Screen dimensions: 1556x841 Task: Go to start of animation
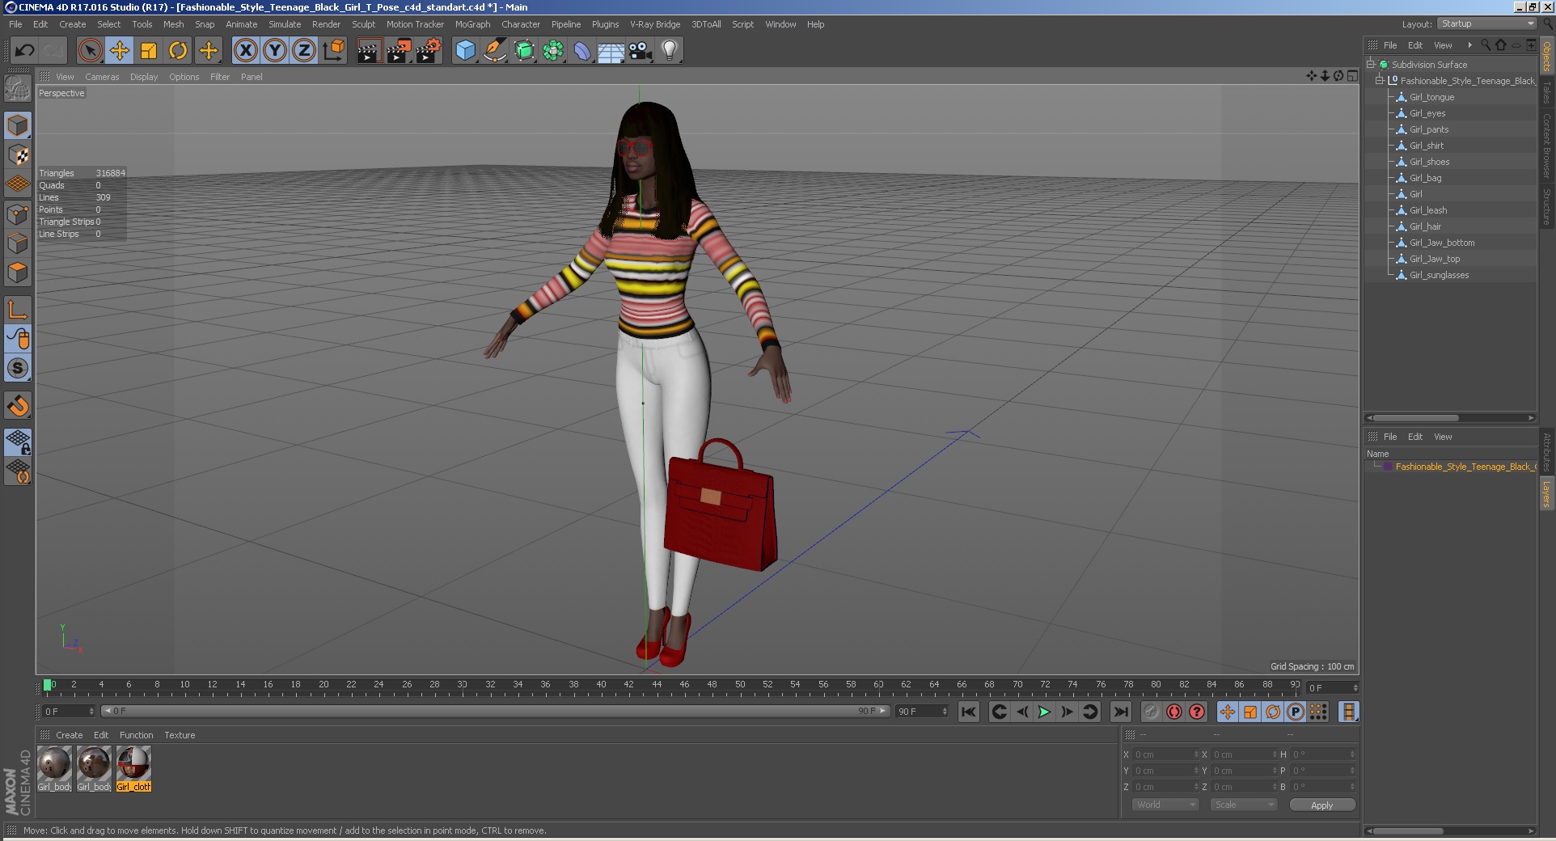[x=968, y=712]
